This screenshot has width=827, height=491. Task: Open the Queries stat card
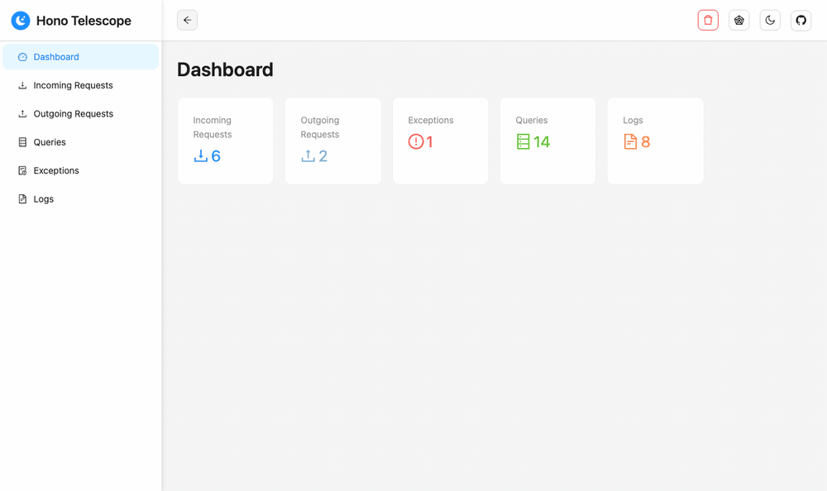(547, 141)
